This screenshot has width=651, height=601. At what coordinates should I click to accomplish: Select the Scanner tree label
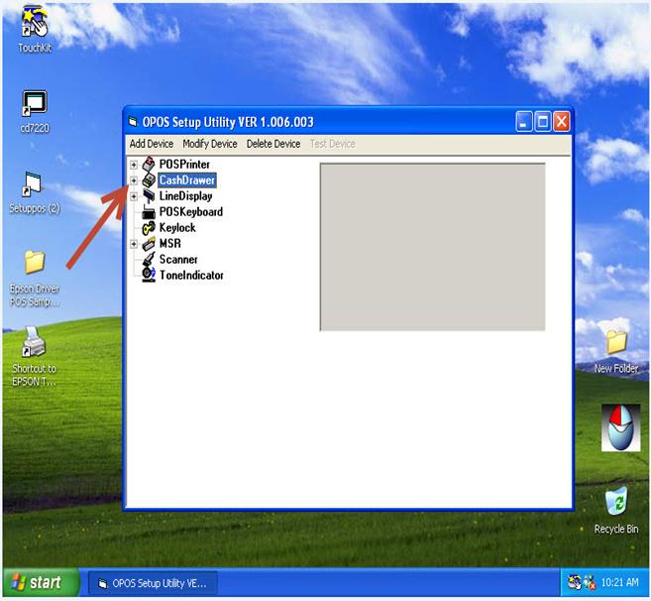178,260
